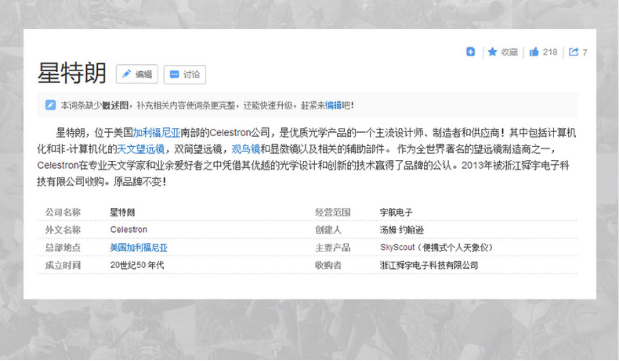Click the 主要产品 label

click(333, 248)
